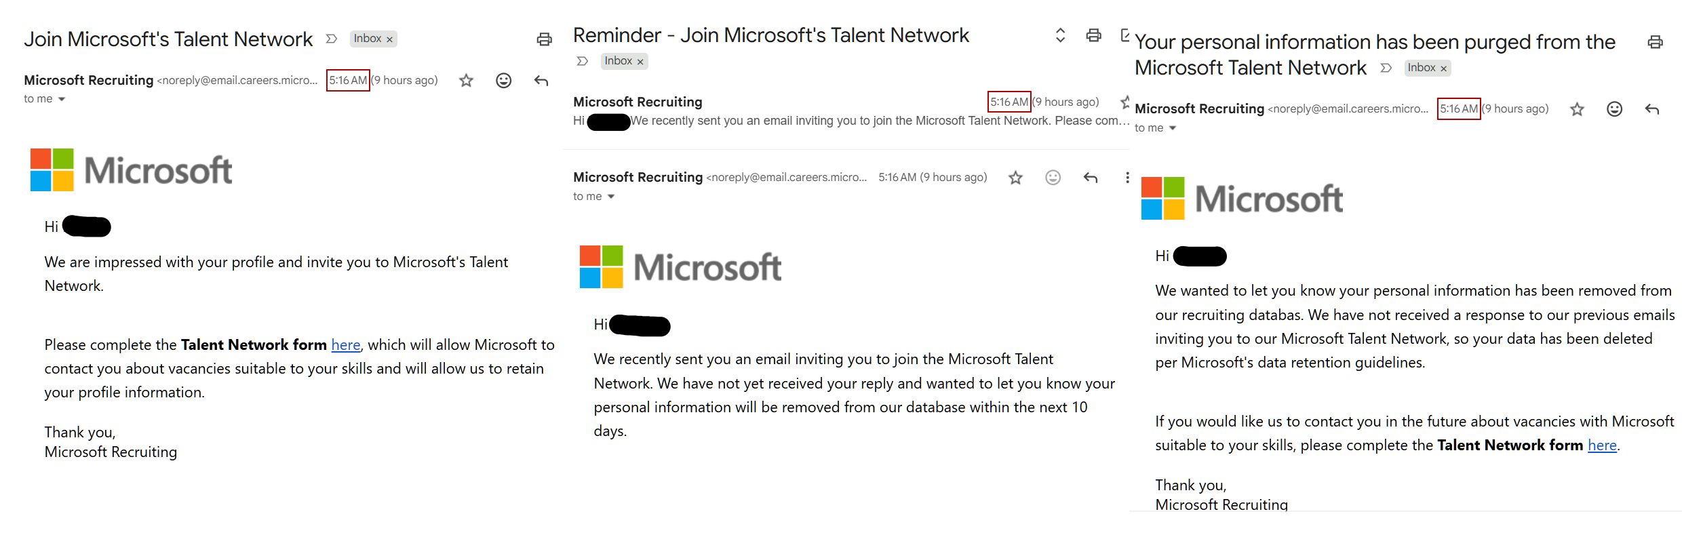Remove Inbox label from Reminder email

(x=640, y=62)
